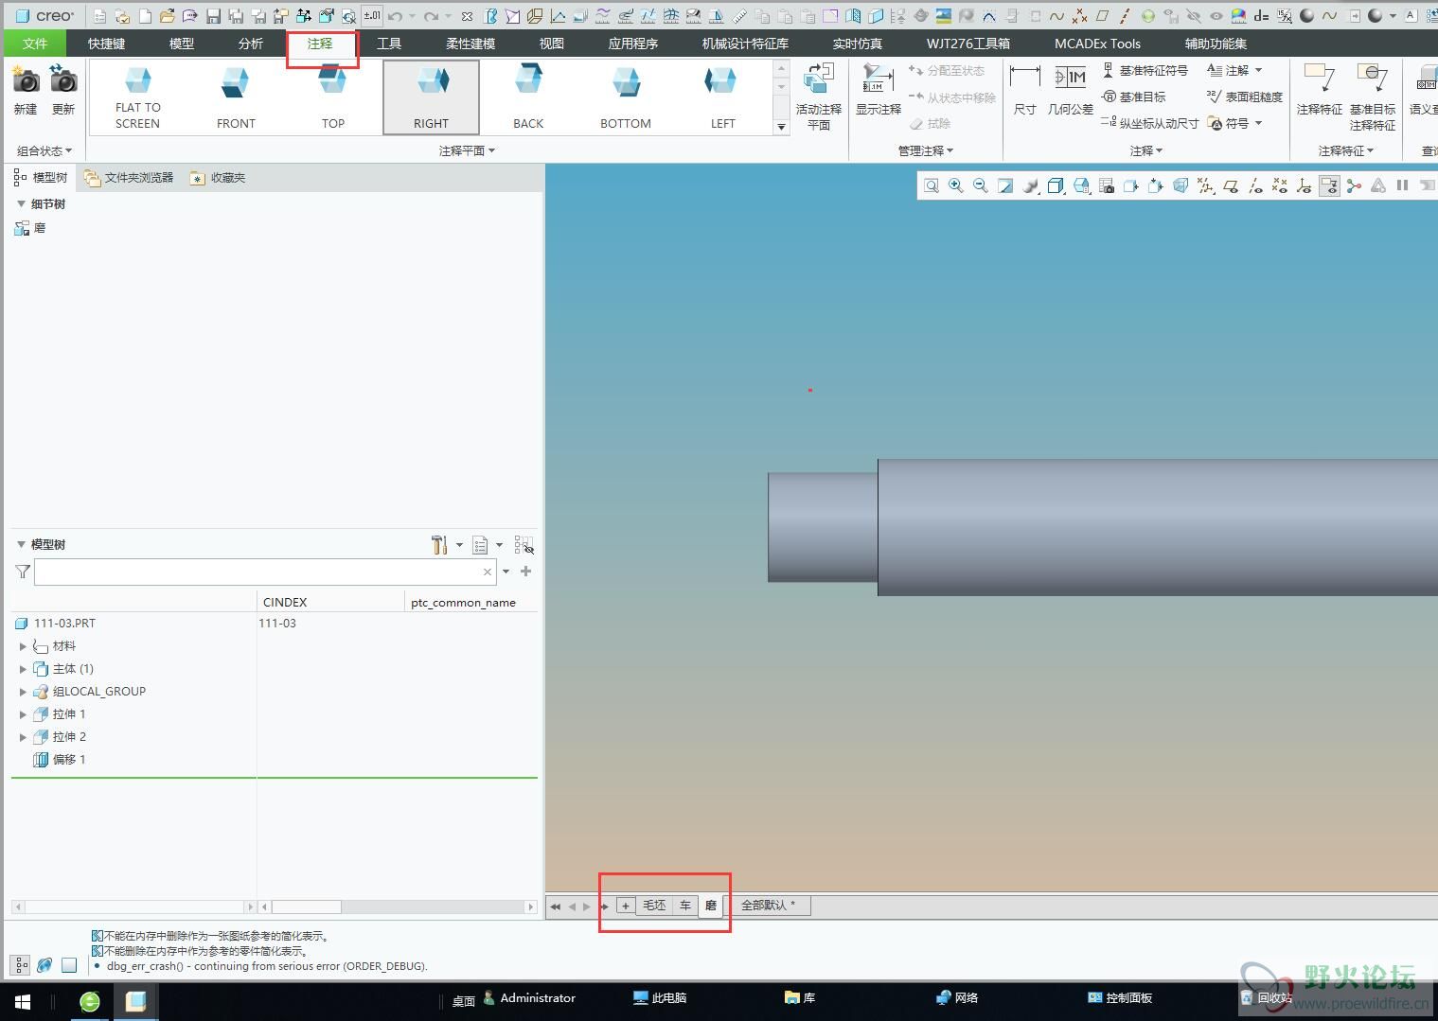Click the Update combined state camera icon
This screenshot has height=1021, width=1438.
point(63,90)
